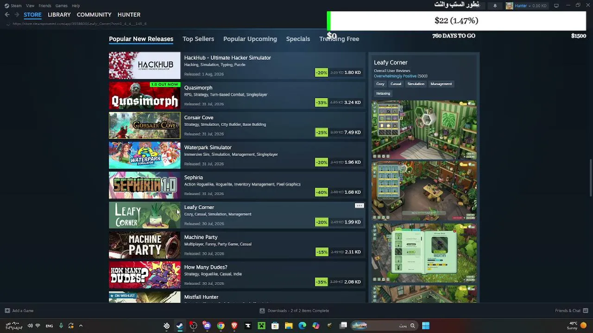
Task: Click the Management tag in preview panel
Action: [441, 84]
